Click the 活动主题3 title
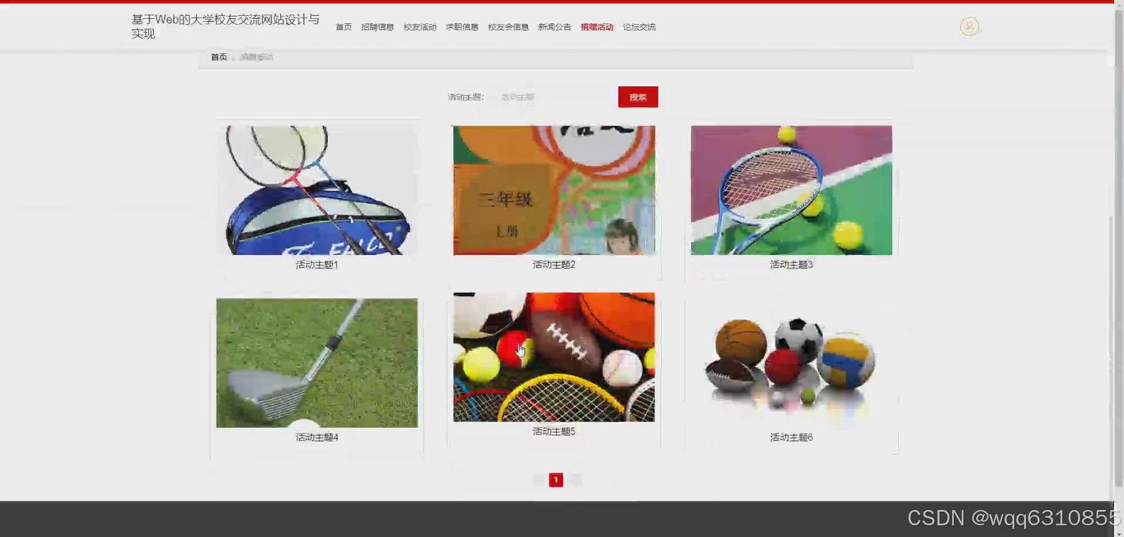This screenshot has width=1124, height=537. pyautogui.click(x=791, y=264)
